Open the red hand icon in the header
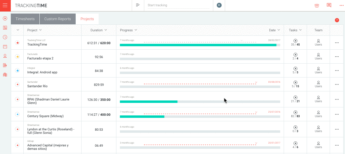This screenshot has height=154, width=345. 317,5
